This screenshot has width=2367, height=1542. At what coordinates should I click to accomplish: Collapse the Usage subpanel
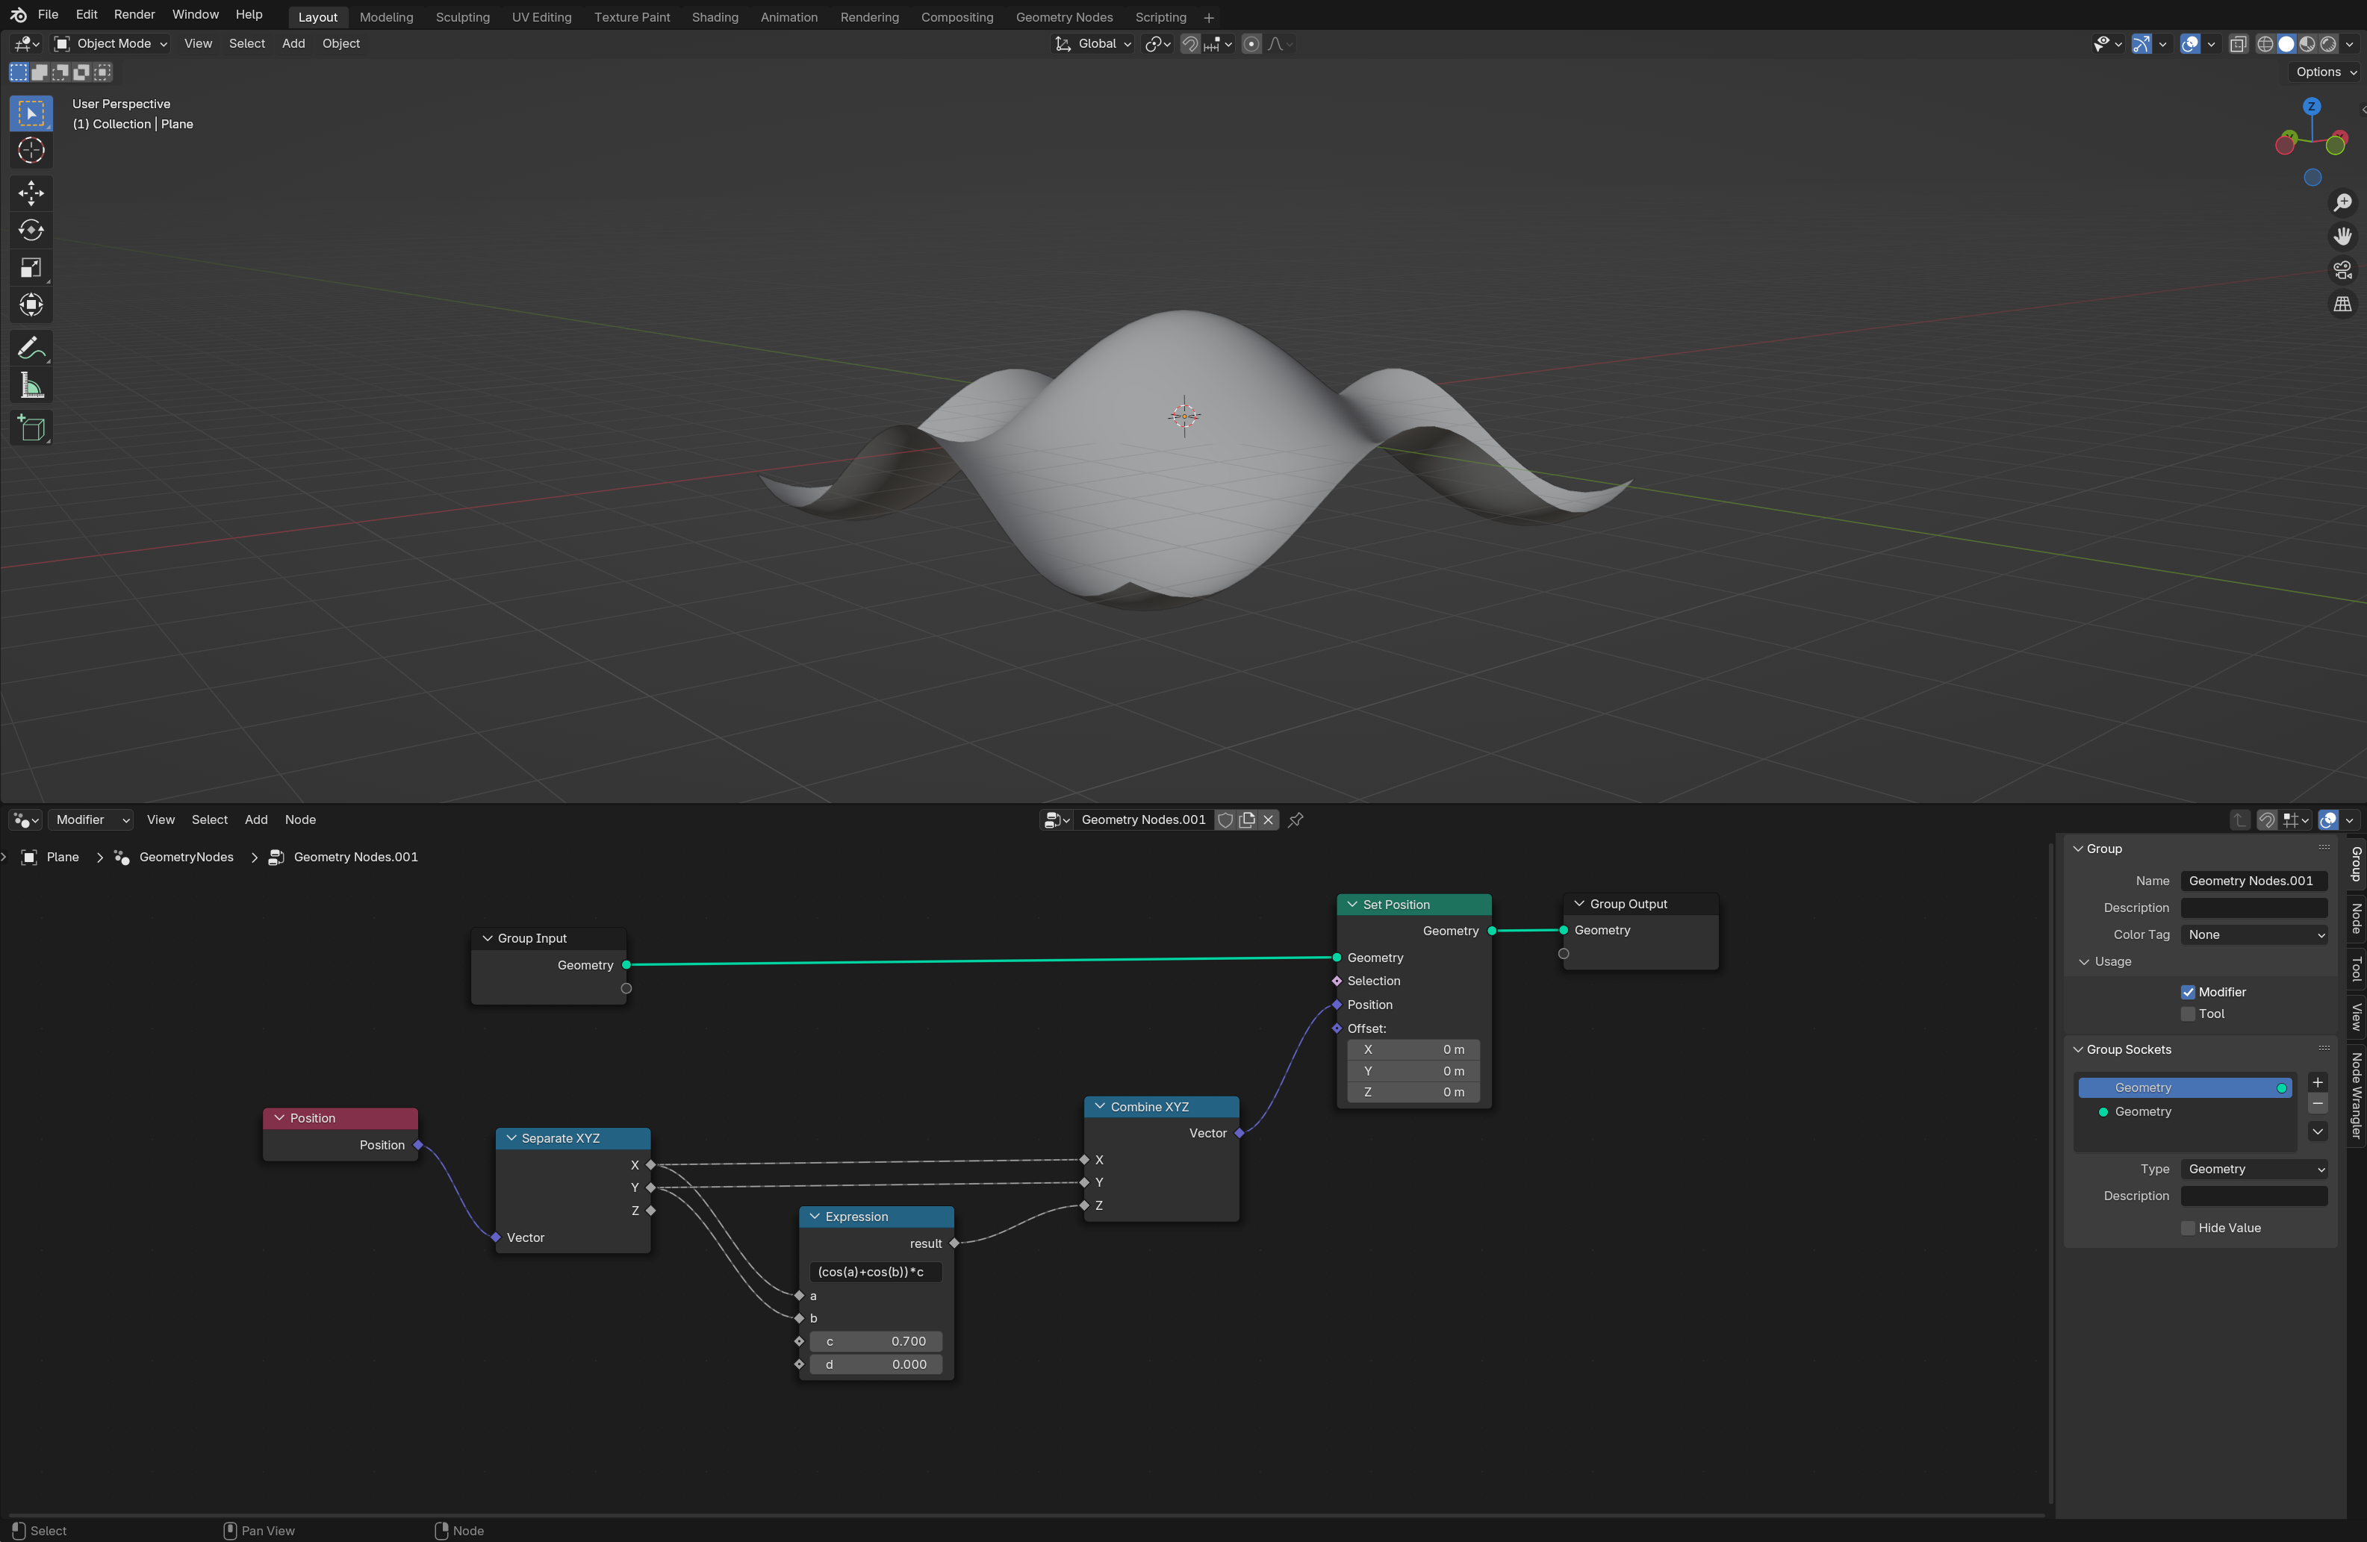click(x=2083, y=962)
